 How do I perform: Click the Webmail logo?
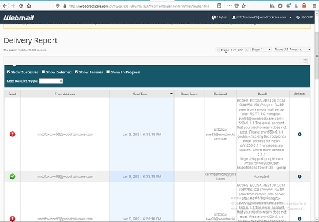coord(18,18)
